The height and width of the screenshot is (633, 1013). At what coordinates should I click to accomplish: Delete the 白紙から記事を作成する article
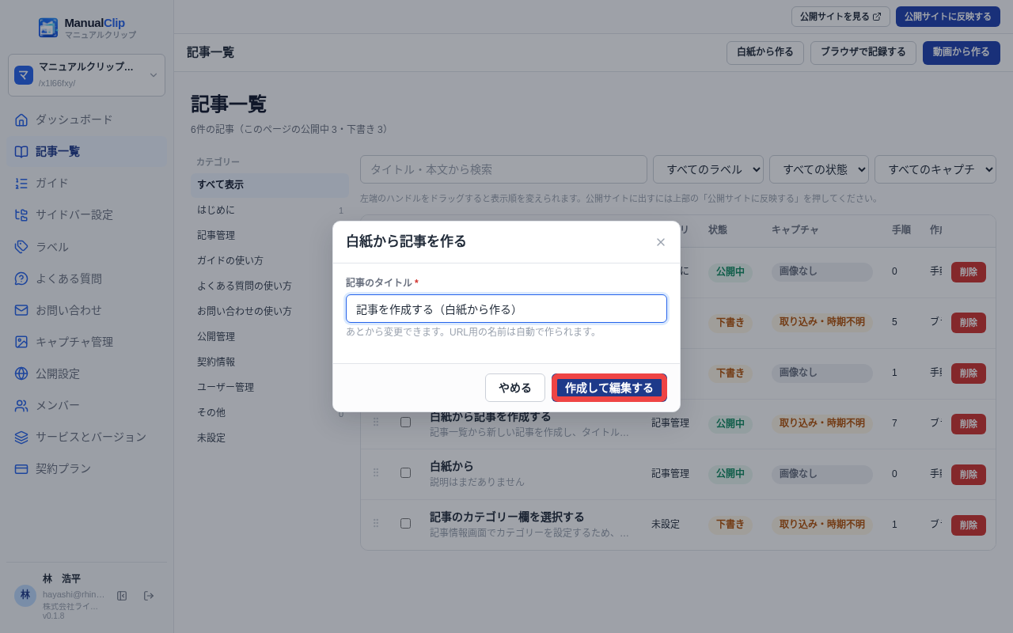(969, 424)
